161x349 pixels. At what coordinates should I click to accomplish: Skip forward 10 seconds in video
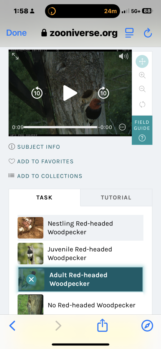(103, 93)
